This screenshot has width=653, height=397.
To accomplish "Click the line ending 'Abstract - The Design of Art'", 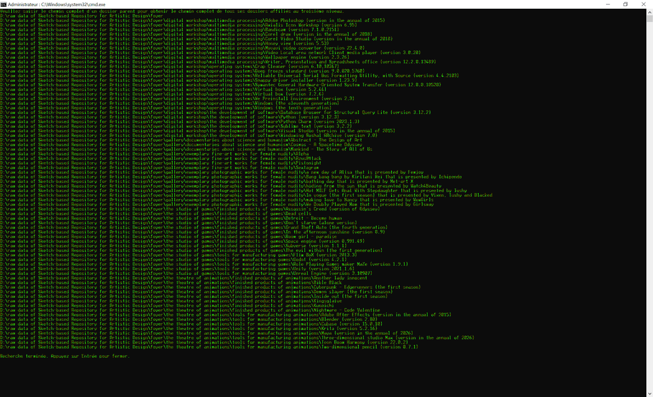I will (181, 140).
